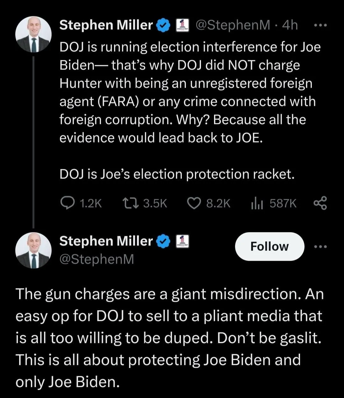This screenshot has height=398, width=344.
Task: Click the verified badge next to the Follow button
Action: click(x=164, y=242)
